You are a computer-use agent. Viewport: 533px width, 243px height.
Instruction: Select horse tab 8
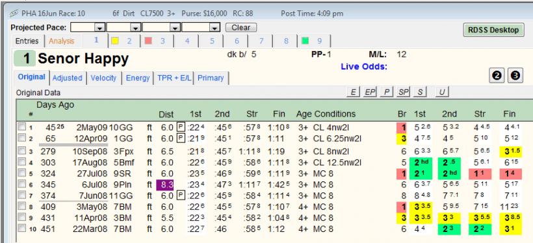coord(286,41)
